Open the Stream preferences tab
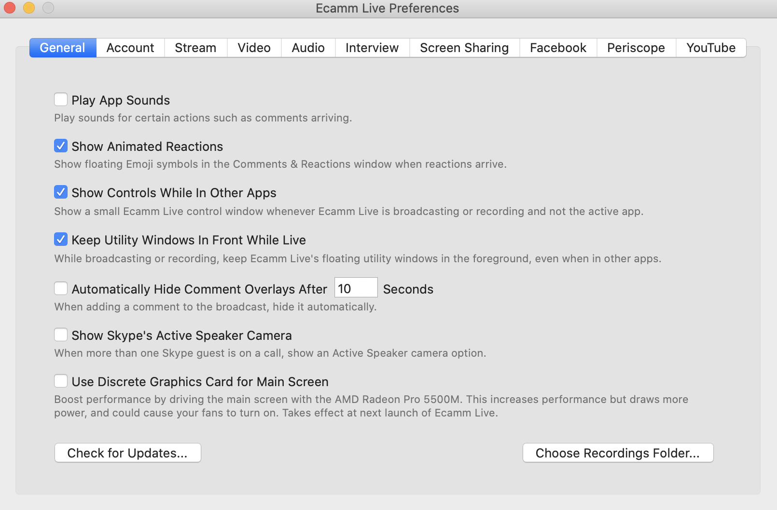 (x=195, y=48)
